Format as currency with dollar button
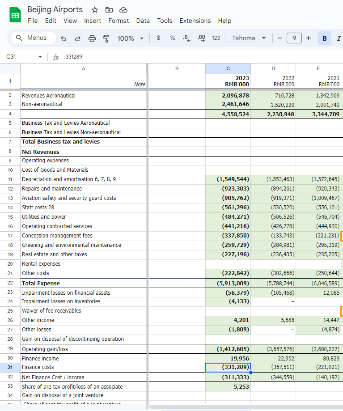This screenshot has height=411, width=343. (158, 38)
